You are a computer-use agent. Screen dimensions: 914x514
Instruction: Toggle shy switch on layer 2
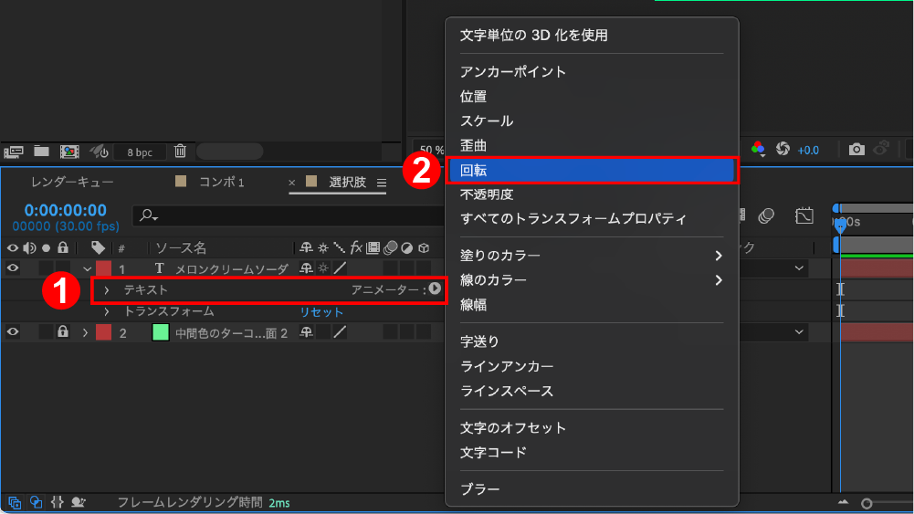pyautogui.click(x=306, y=332)
